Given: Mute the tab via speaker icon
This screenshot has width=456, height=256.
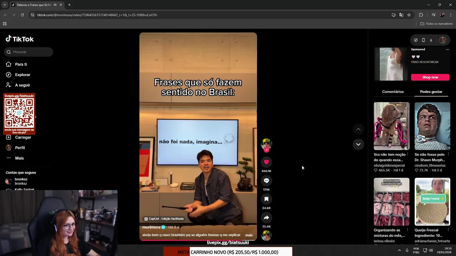Looking at the screenshot, I should tap(55, 5).
